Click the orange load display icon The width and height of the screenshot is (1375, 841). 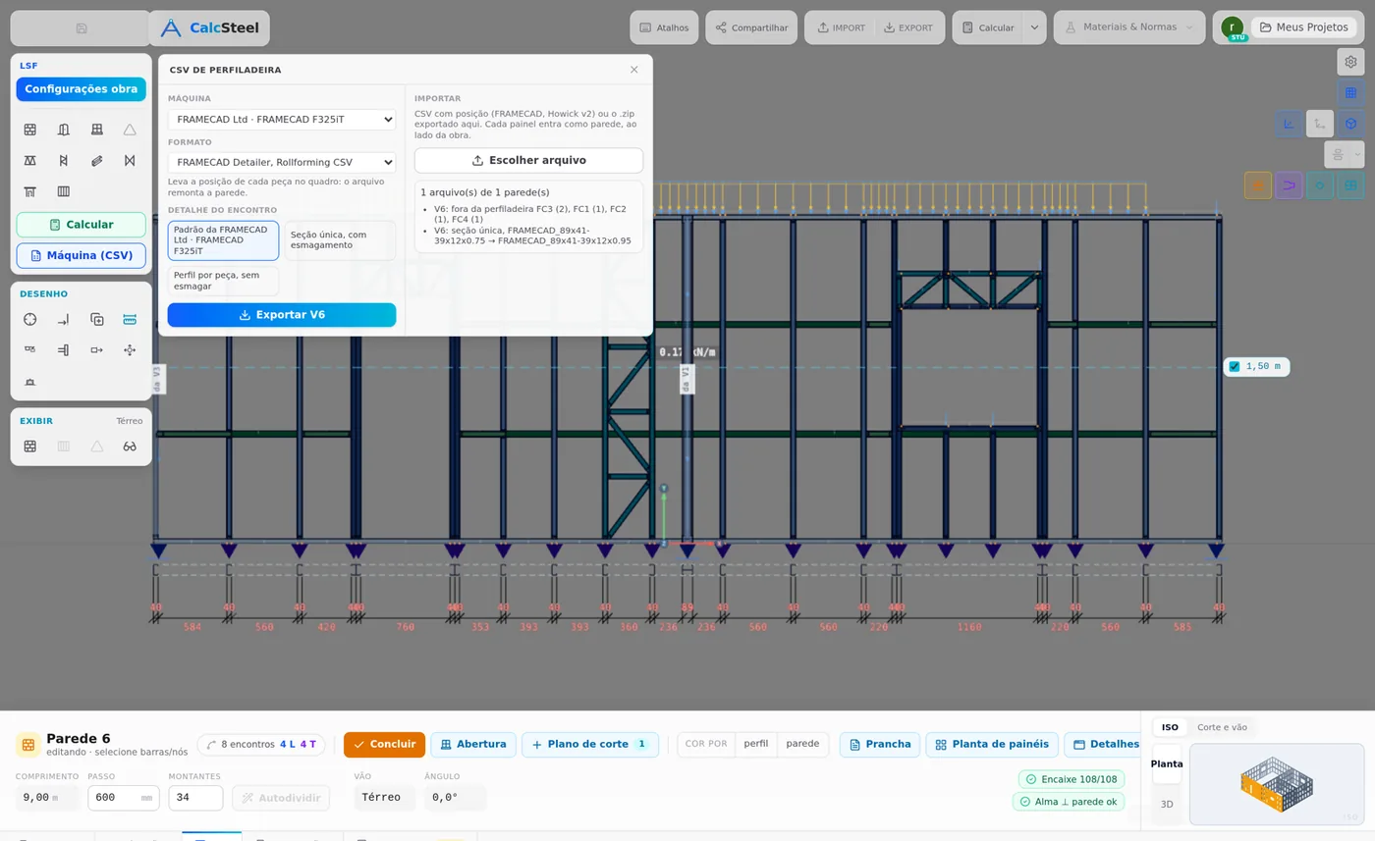(1257, 185)
